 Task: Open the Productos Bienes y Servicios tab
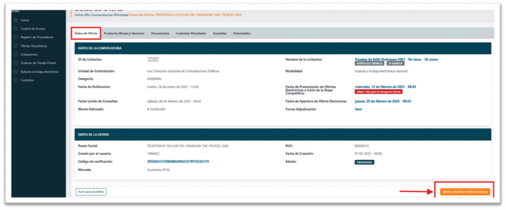[124, 34]
